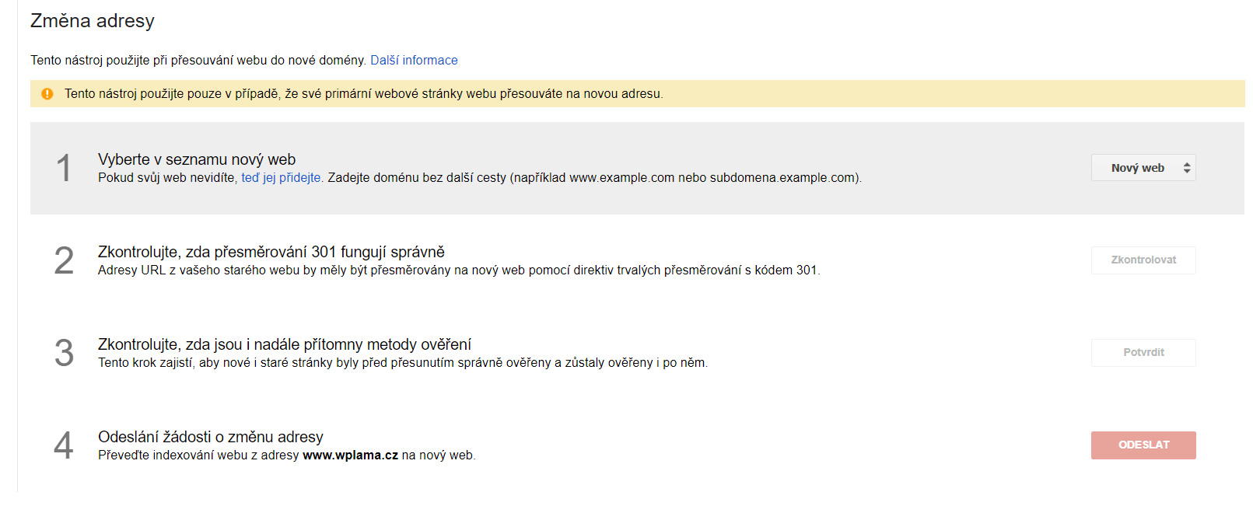Expand the "Nový web" dropdown

tap(1143, 168)
